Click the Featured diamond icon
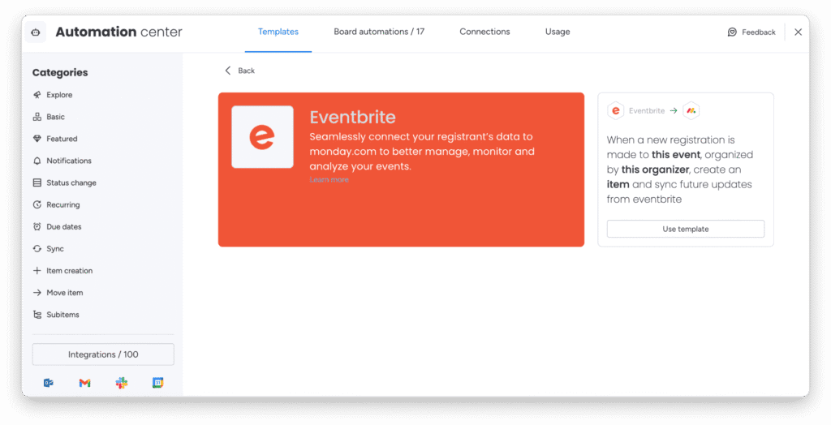The width and height of the screenshot is (831, 425). click(37, 139)
